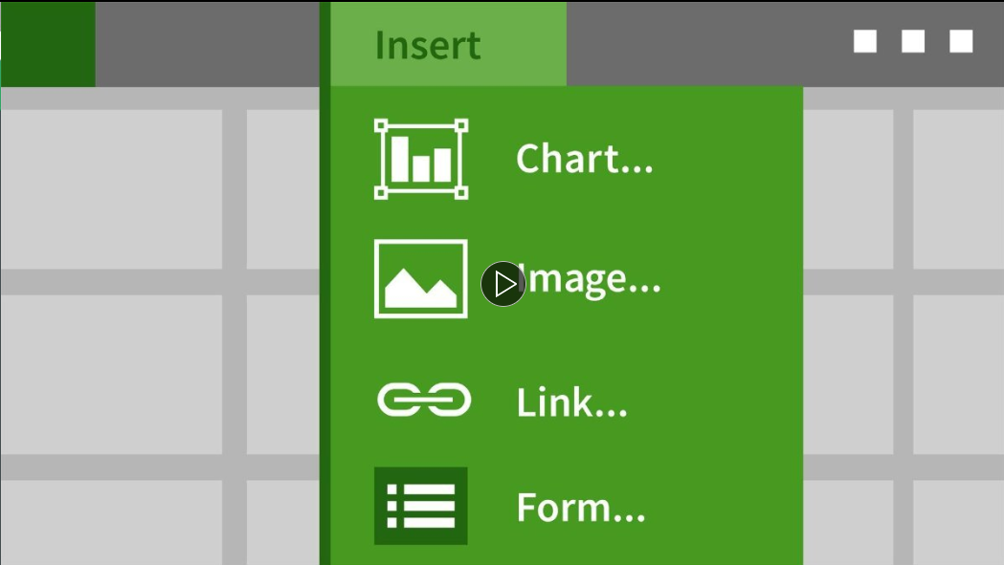Click the dark green block at top-left
Image resolution: width=1004 pixels, height=565 pixels.
tap(48, 44)
